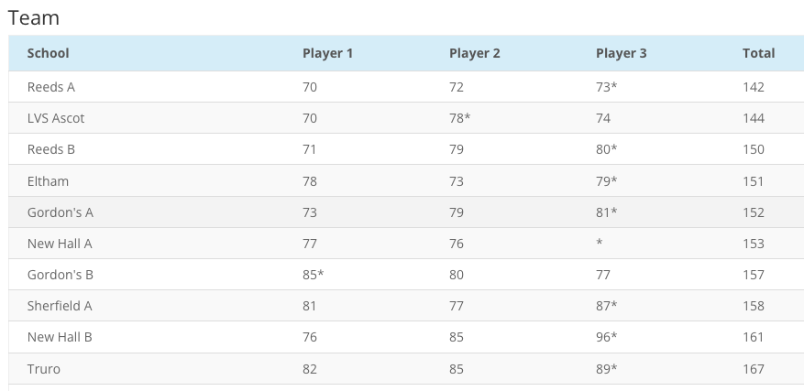Viewport: 804px width, 391px height.
Task: Click the Gordon's B school name
Action: click(x=61, y=275)
